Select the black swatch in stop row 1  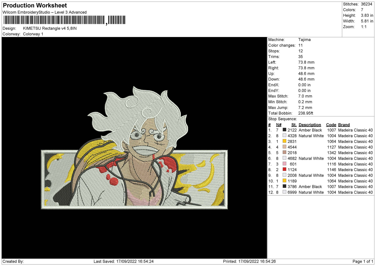[x=284, y=130]
